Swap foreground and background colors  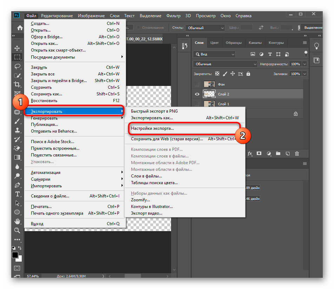(20, 248)
